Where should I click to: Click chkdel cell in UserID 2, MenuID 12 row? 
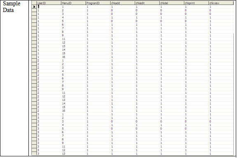tap(172, 96)
